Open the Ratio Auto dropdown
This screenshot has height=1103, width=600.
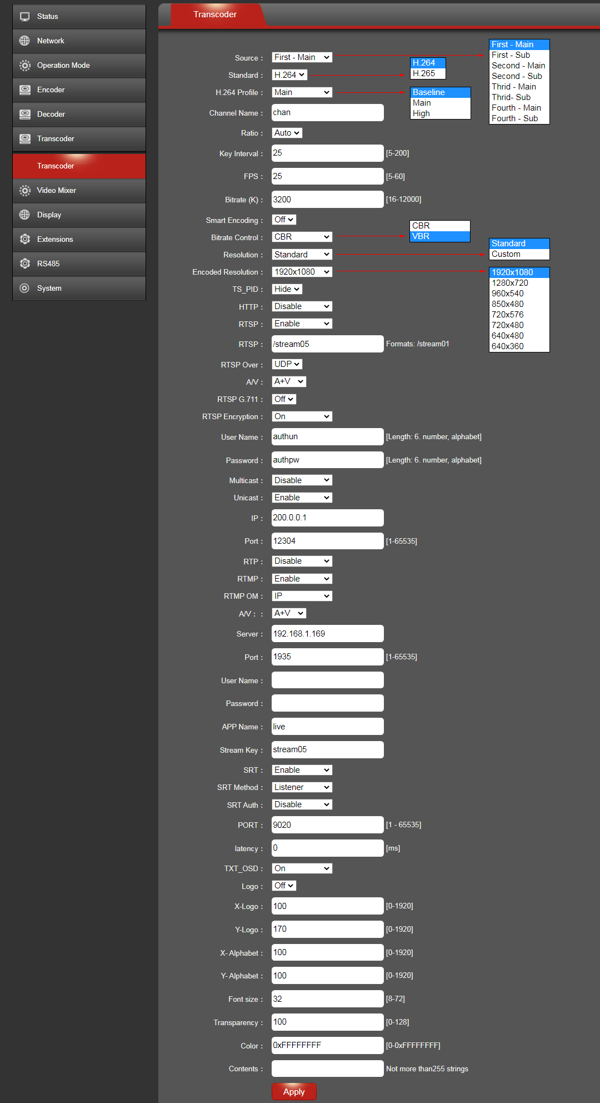(x=287, y=133)
